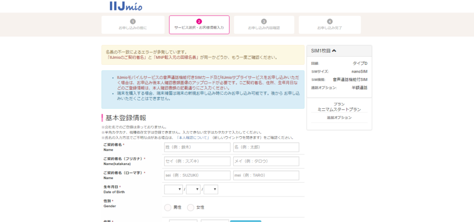Image resolution: width=474 pixels, height=222 pixels.
Task: Select step 3 お申し込み内容確認
Action: click(x=264, y=25)
